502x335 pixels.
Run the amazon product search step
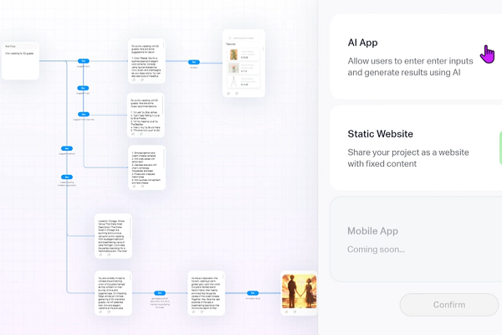pos(194,62)
